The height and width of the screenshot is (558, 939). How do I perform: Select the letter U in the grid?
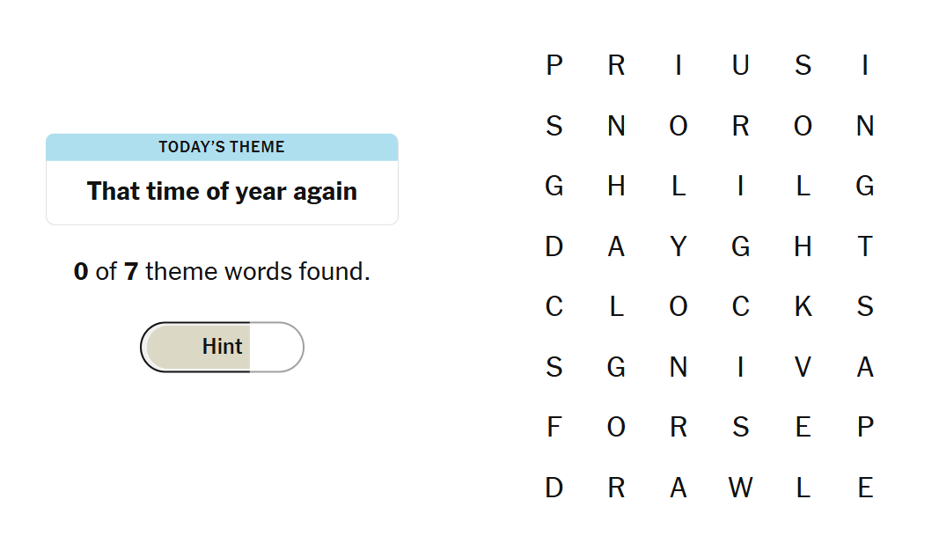[x=740, y=65]
